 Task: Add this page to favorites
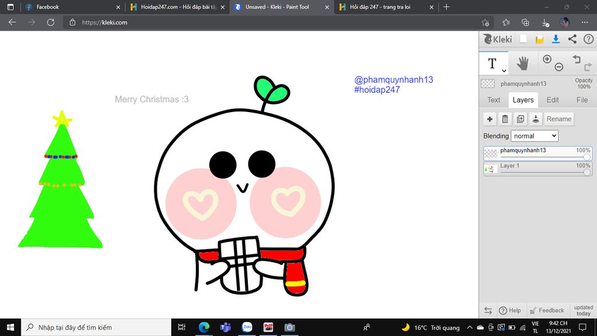[485, 23]
